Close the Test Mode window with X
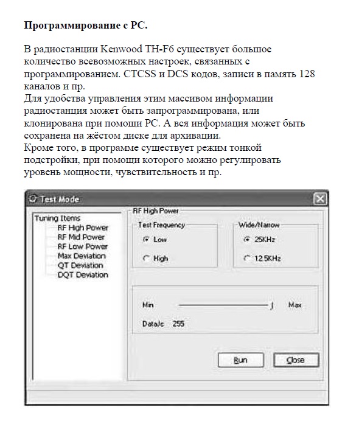This screenshot has height=447, width=359. click(320, 199)
